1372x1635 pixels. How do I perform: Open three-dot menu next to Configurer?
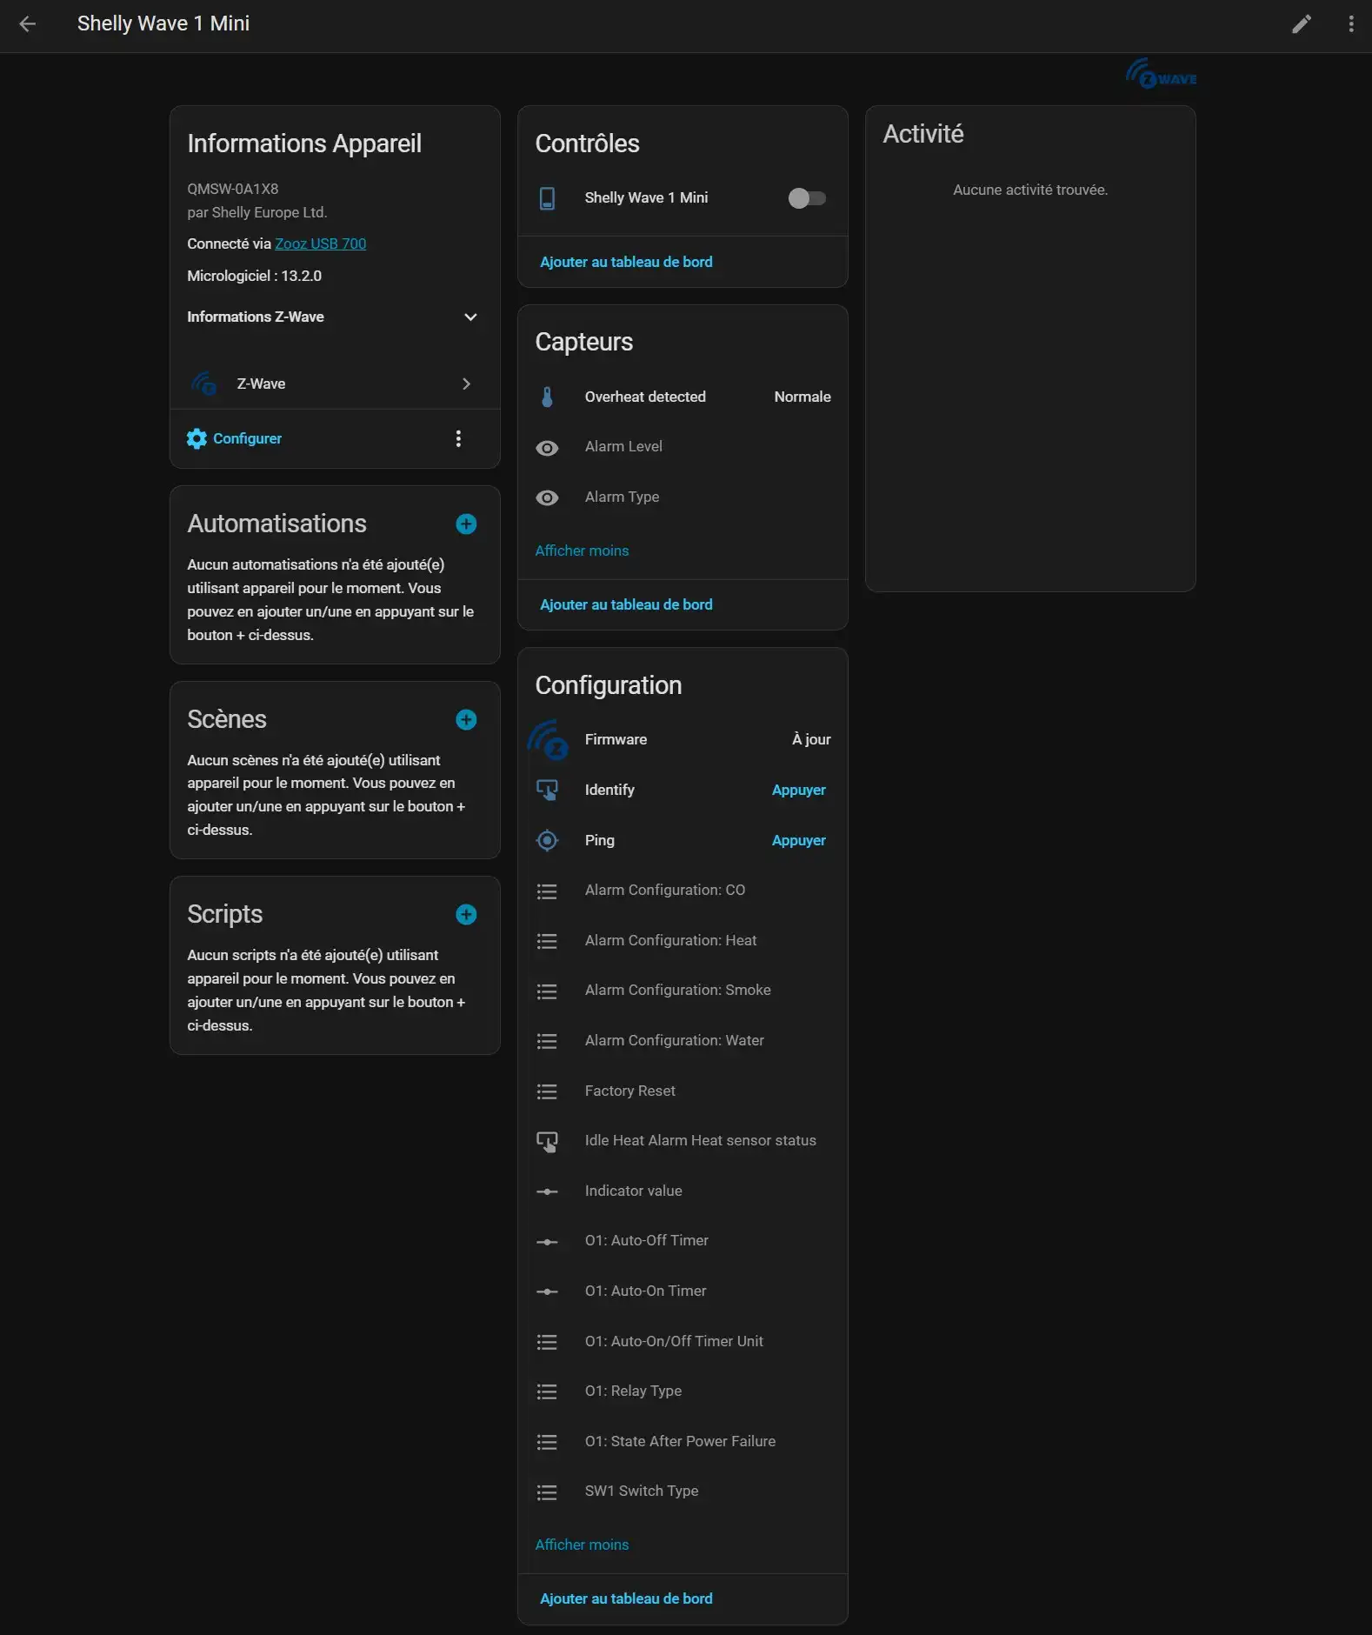pyautogui.click(x=458, y=438)
